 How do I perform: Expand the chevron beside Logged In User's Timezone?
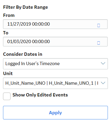103,63
